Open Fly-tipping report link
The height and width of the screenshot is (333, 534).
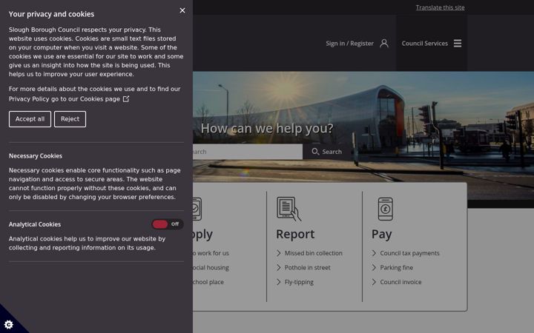[x=299, y=282]
